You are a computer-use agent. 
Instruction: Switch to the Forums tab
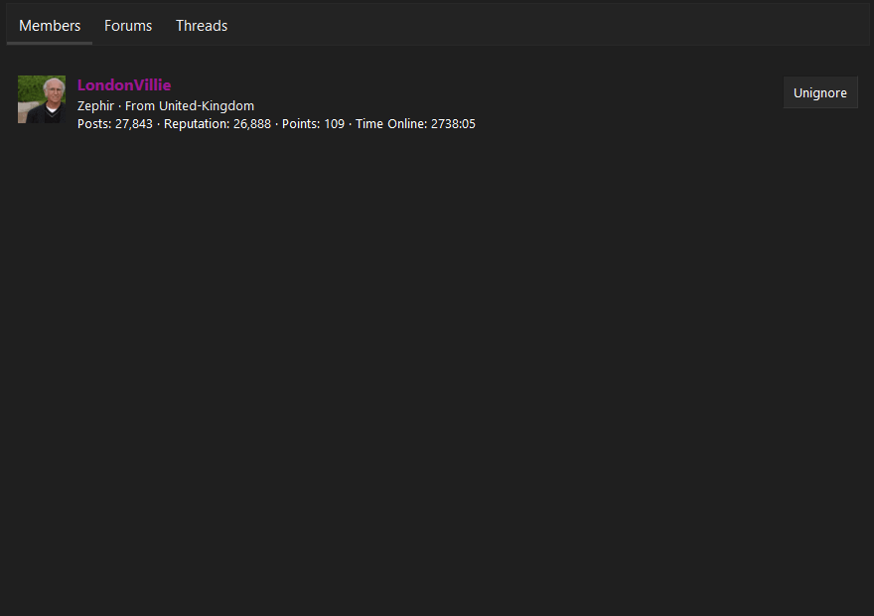point(127,26)
